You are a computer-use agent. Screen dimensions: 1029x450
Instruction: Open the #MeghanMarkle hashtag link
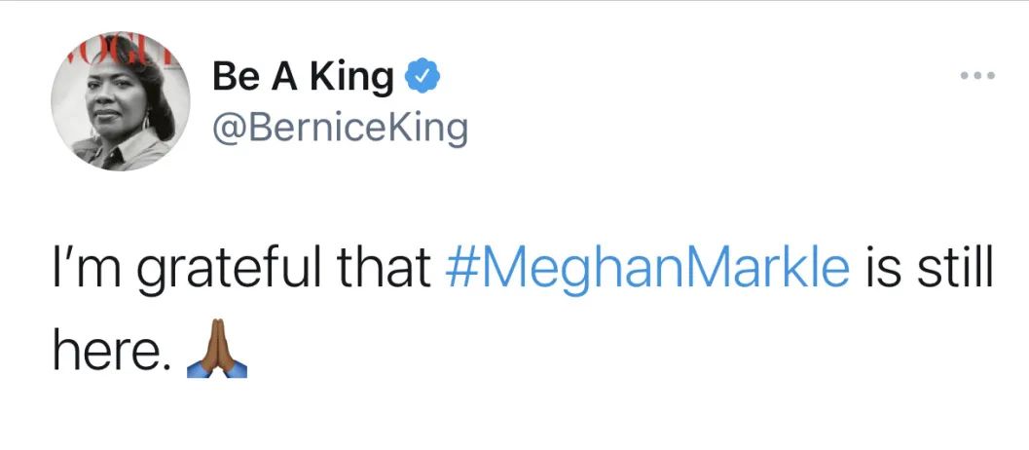(646, 270)
